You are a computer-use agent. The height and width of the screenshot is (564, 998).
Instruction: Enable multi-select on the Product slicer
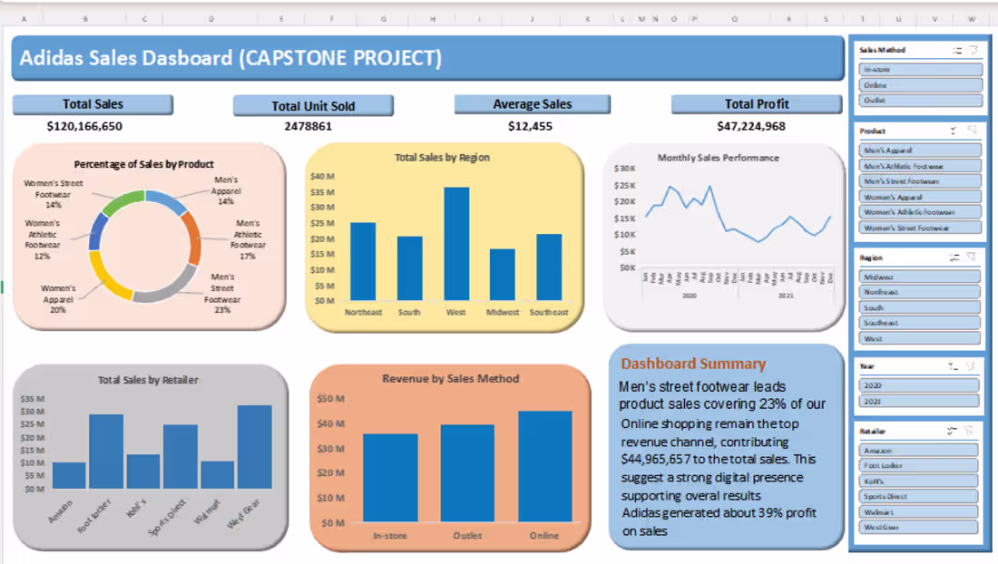click(953, 131)
